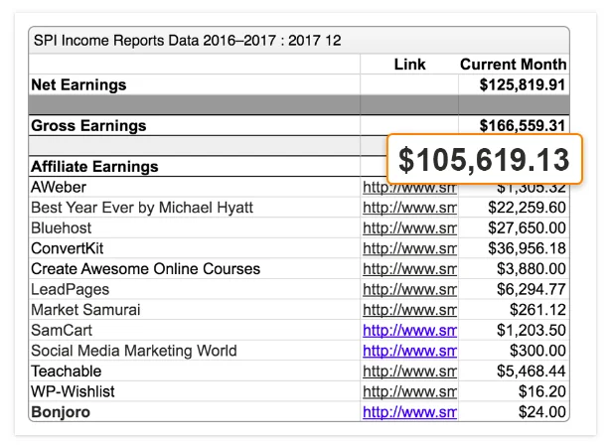This screenshot has width=612, height=446.
Task: Select the Gross Earnings row label
Action: point(88,125)
